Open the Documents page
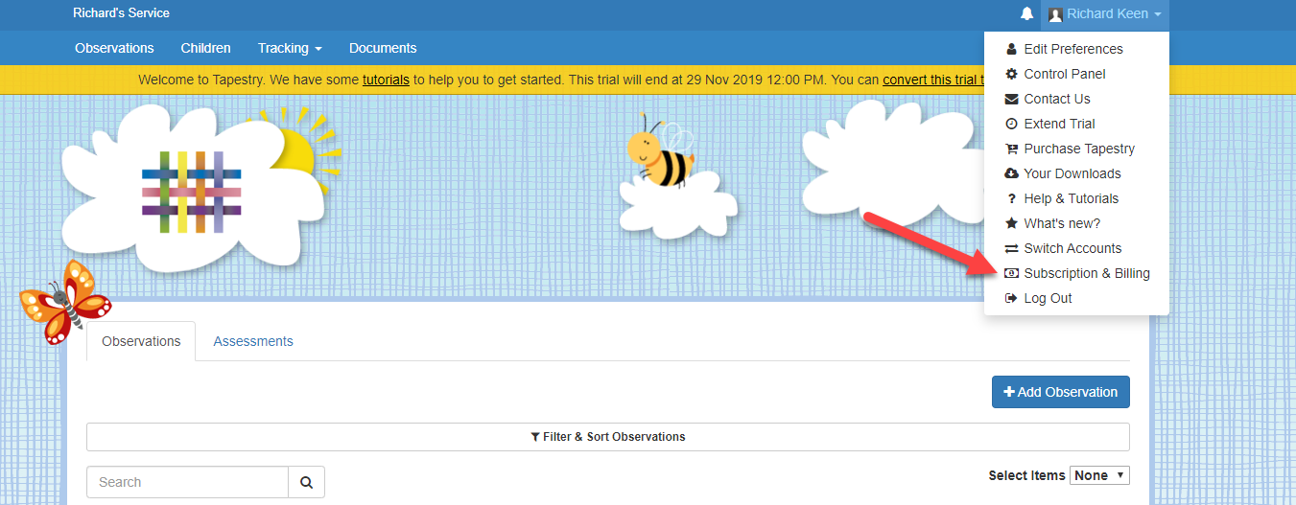Viewport: 1296px width, 505px height. (383, 48)
